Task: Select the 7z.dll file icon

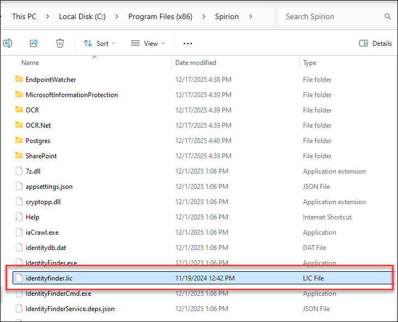Action: click(x=19, y=171)
